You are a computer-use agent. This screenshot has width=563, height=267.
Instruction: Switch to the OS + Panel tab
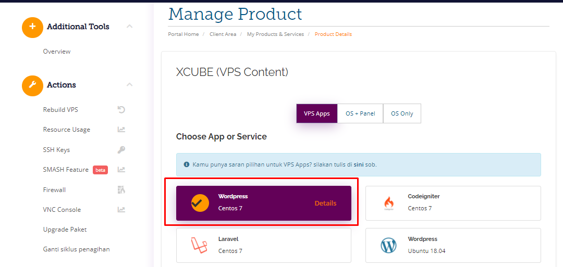(x=360, y=113)
